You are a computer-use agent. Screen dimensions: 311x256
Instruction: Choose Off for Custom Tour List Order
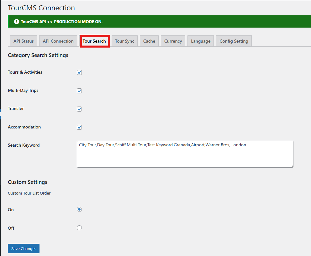[79, 228]
